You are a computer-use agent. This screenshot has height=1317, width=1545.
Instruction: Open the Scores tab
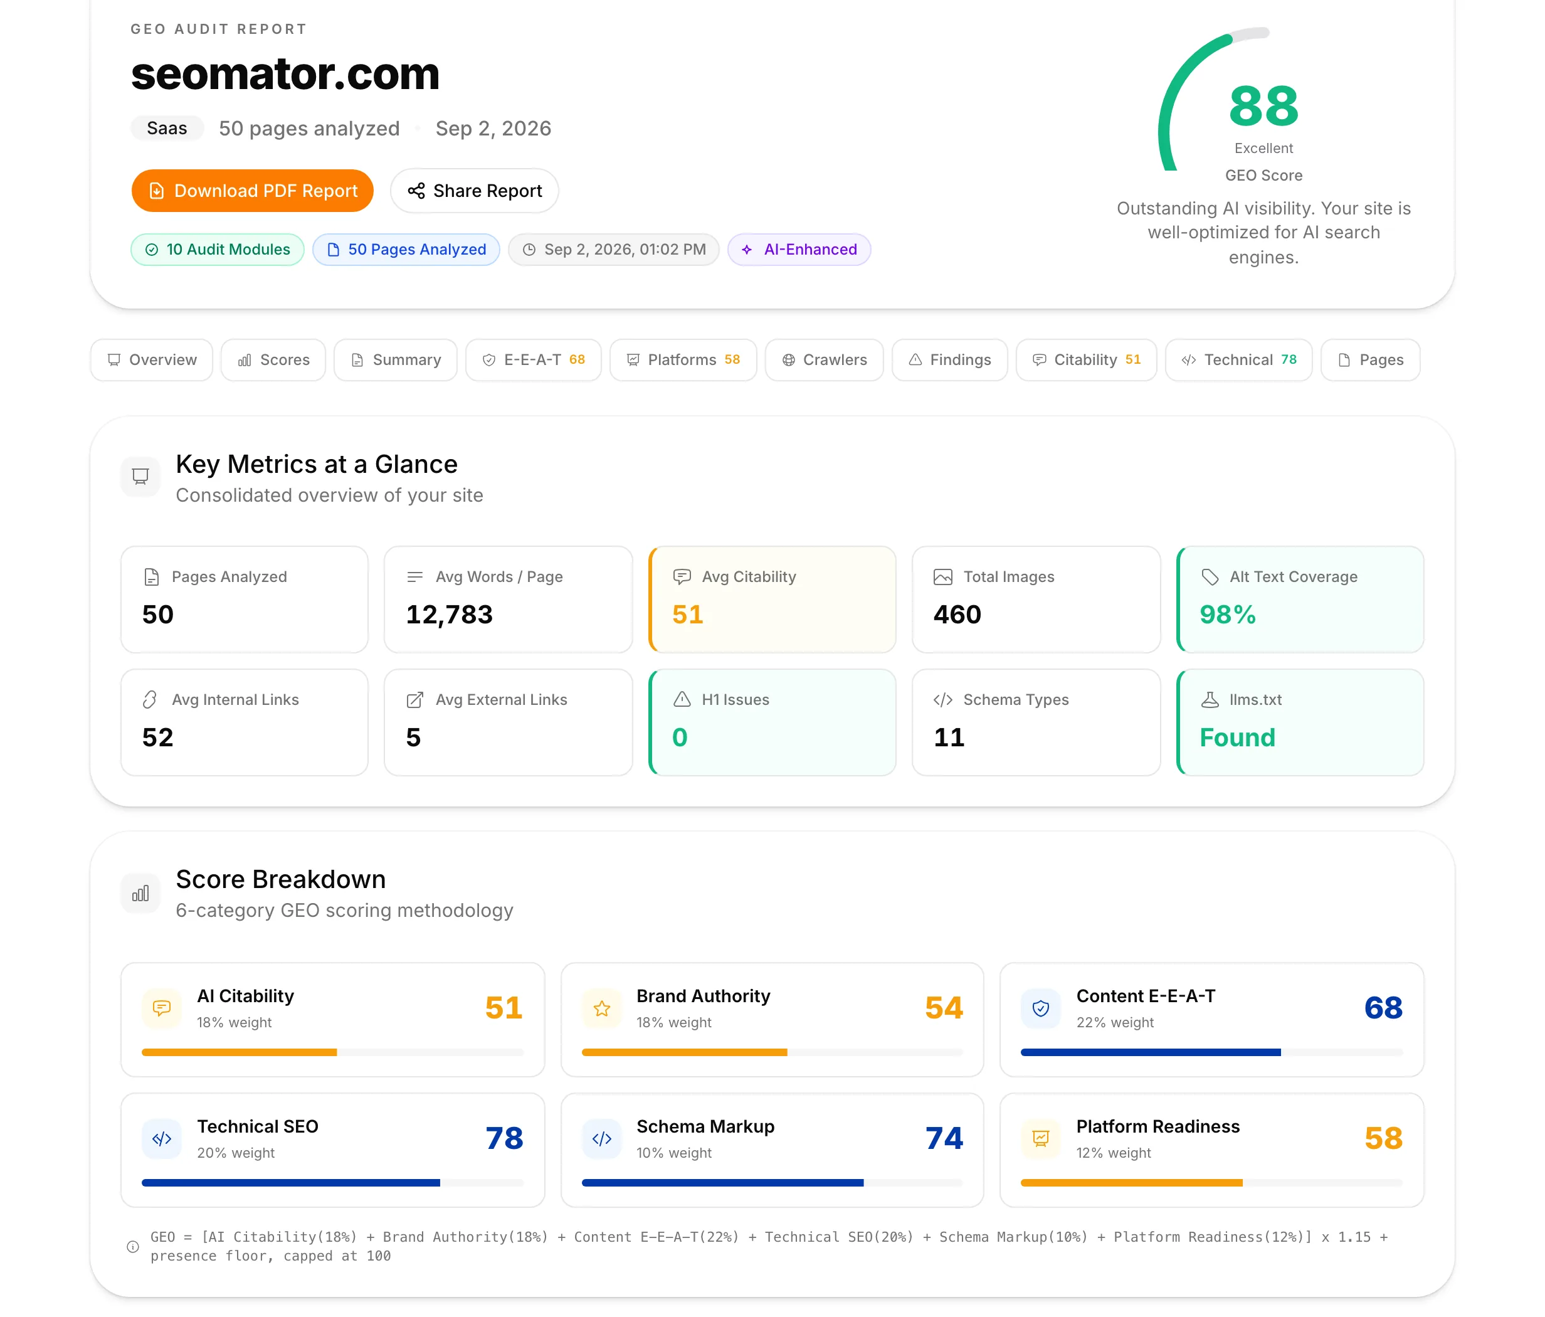[x=273, y=360]
